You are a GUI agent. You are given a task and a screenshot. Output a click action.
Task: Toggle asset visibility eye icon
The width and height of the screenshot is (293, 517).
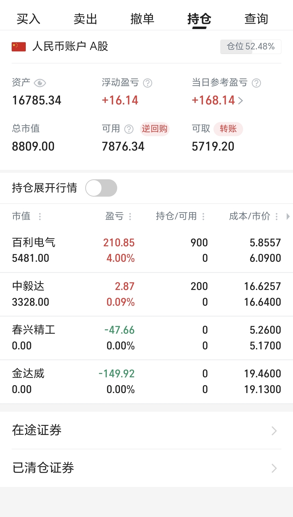(40, 83)
